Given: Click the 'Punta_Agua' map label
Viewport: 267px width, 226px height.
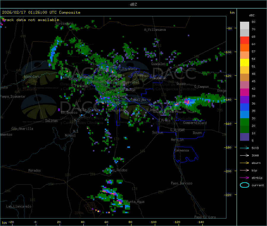Looking at the screenshot, I should (x=135, y=202).
